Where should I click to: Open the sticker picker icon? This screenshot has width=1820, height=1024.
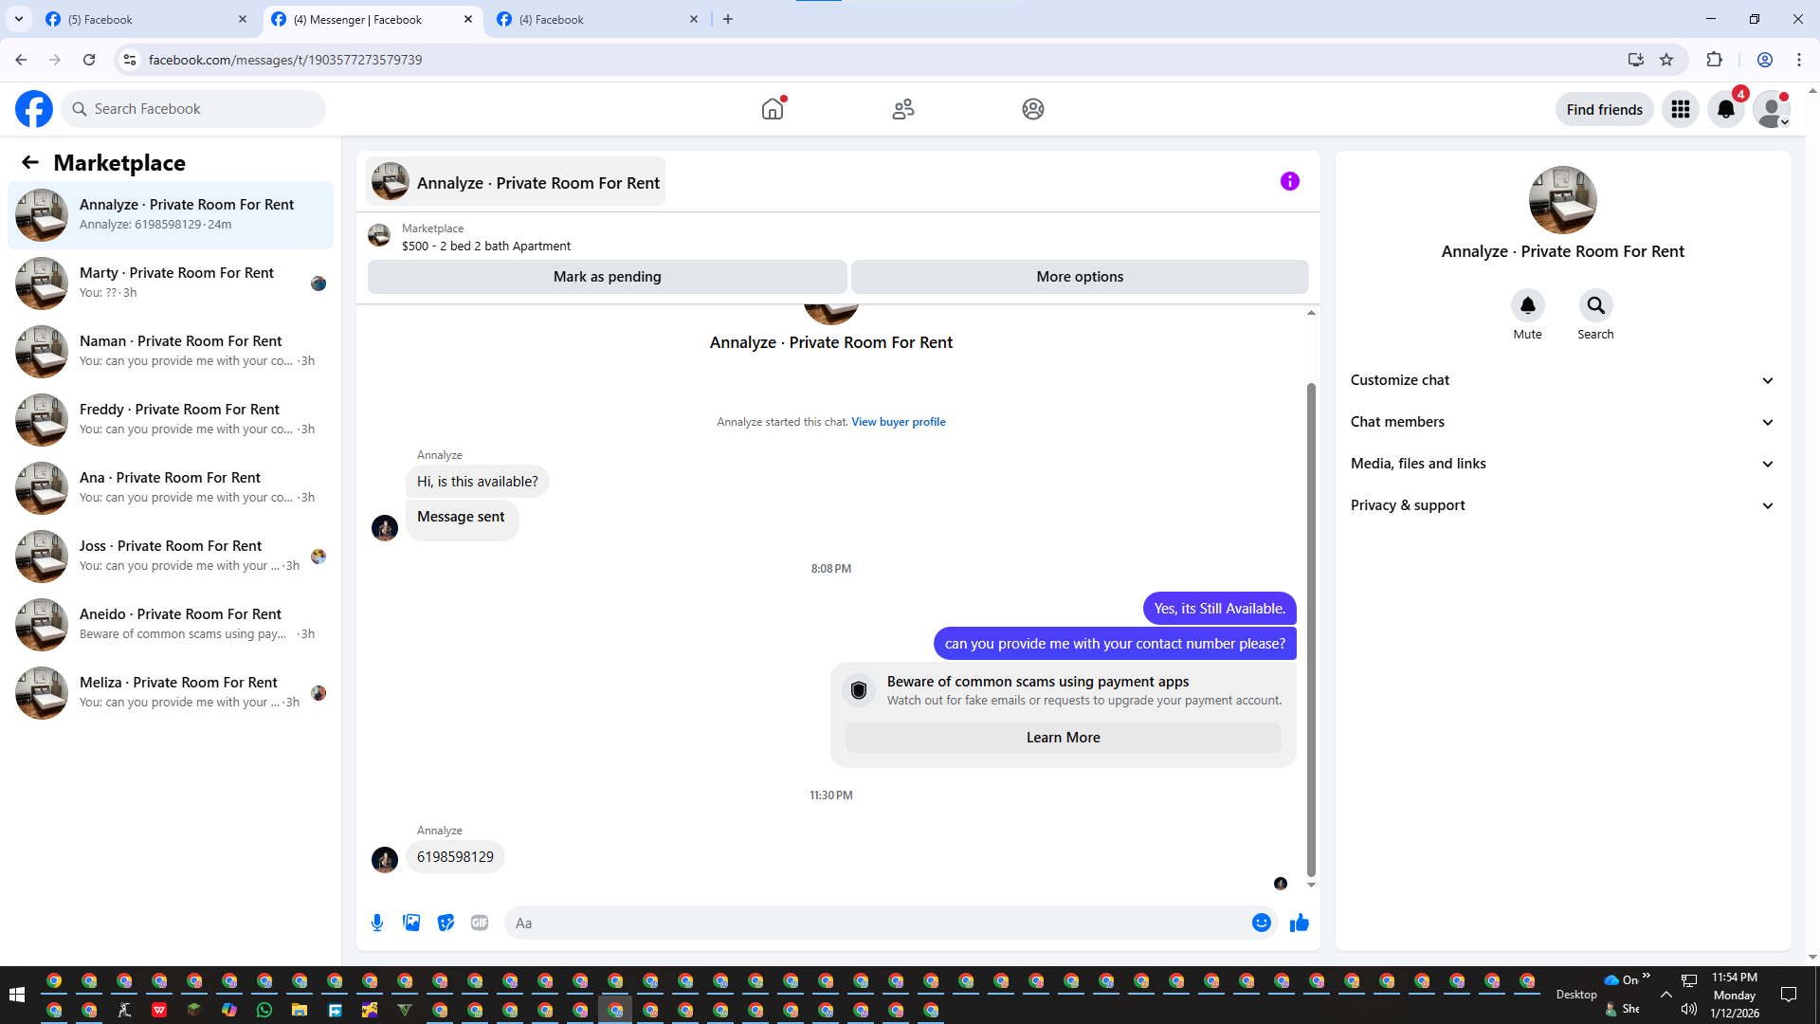[446, 923]
